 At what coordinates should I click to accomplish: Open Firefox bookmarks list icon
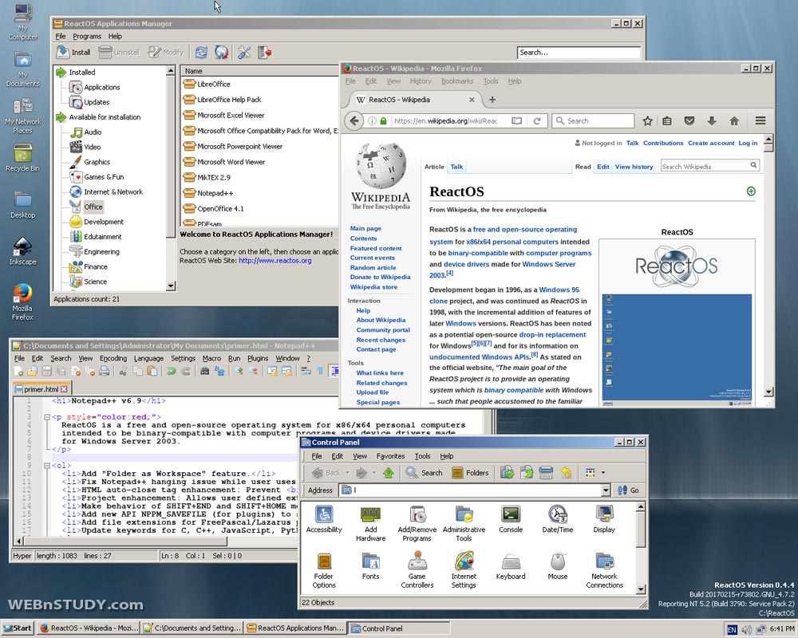click(667, 121)
